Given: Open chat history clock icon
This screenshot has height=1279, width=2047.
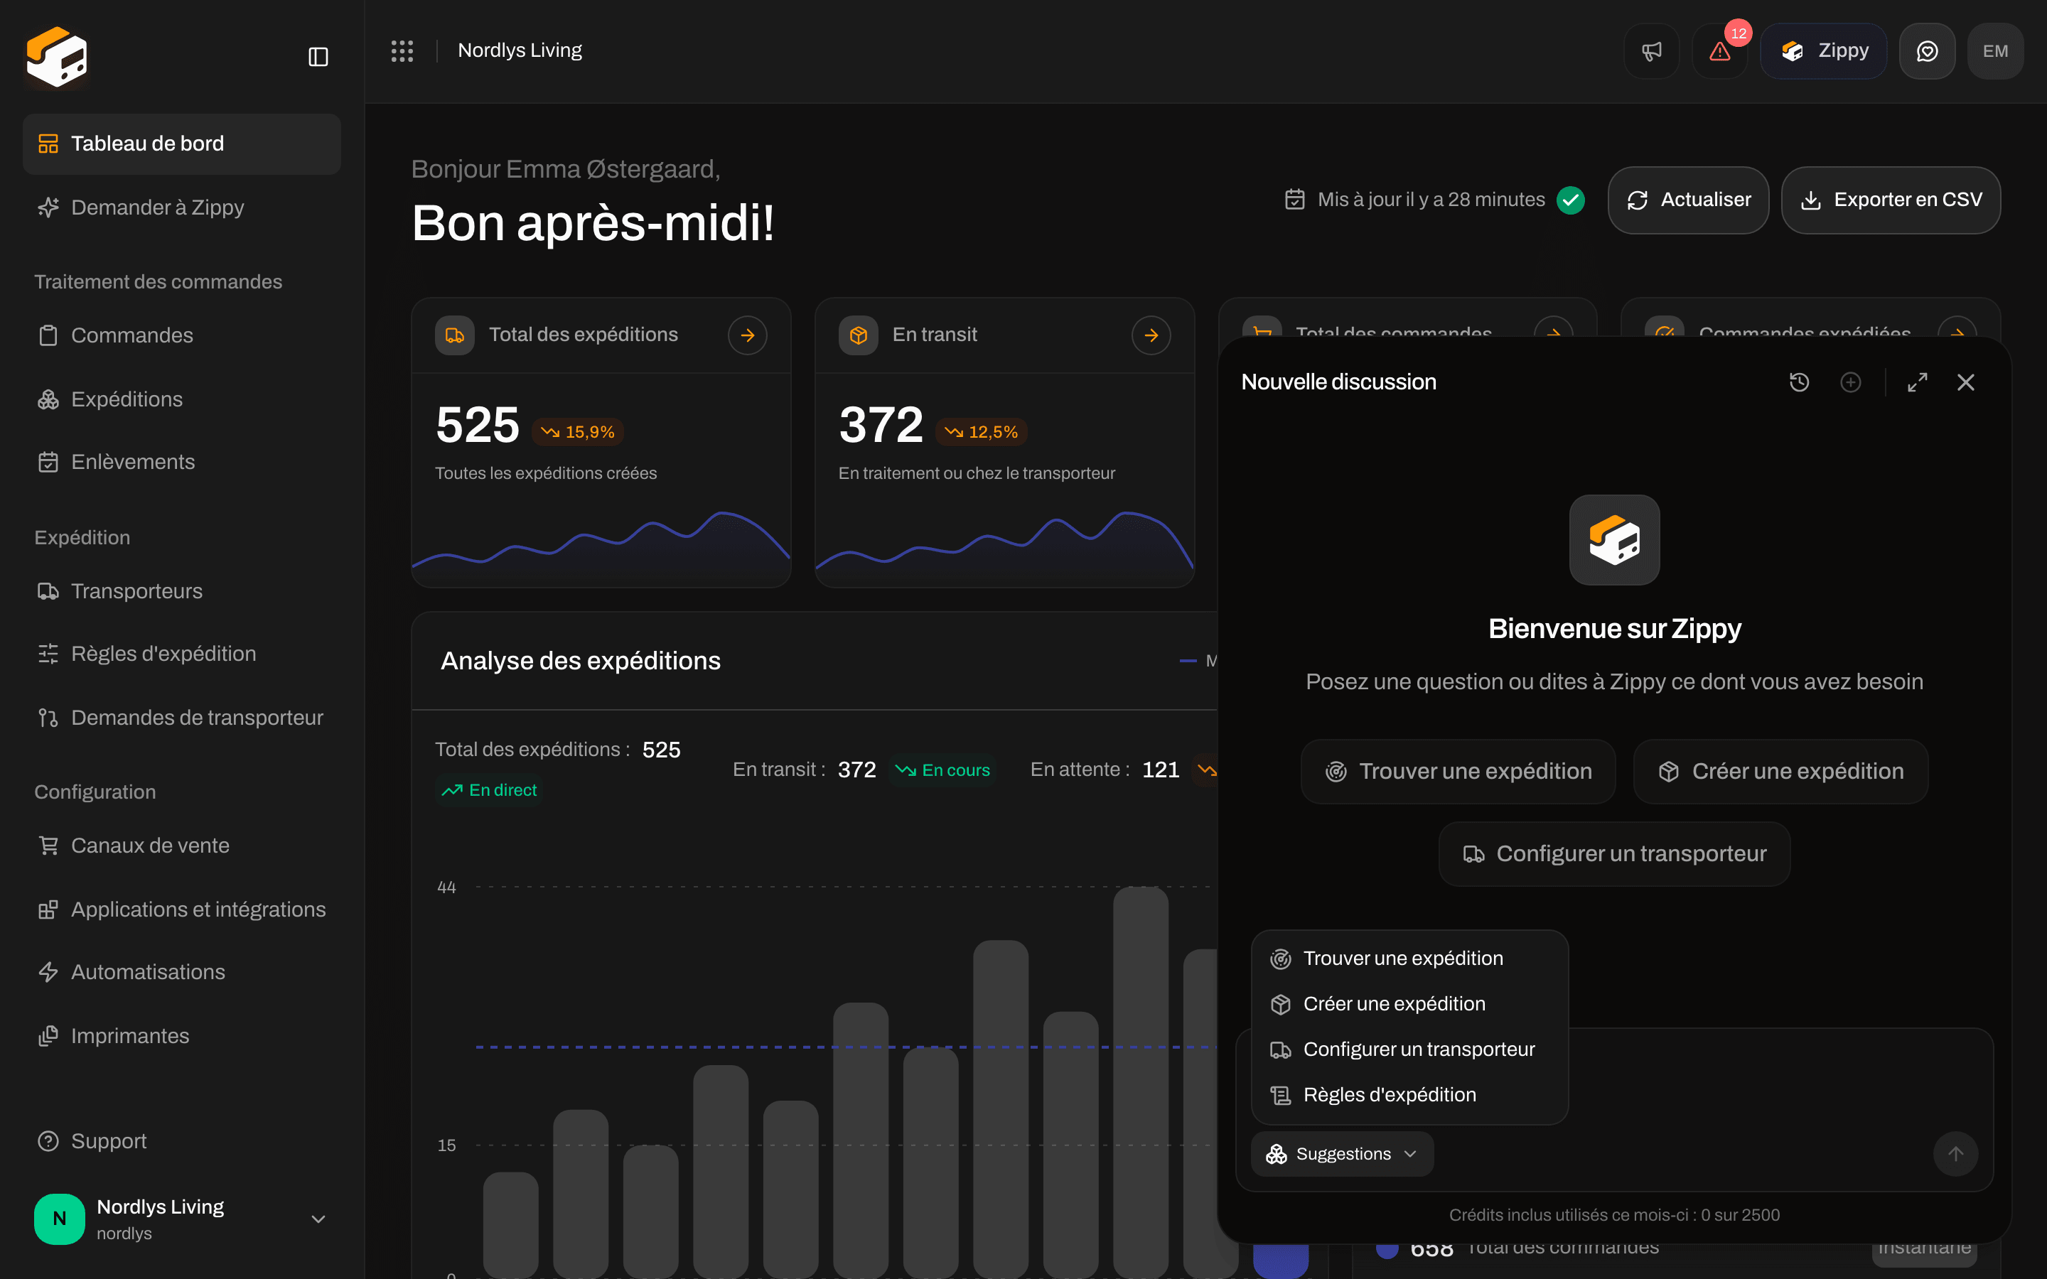Looking at the screenshot, I should (1799, 382).
